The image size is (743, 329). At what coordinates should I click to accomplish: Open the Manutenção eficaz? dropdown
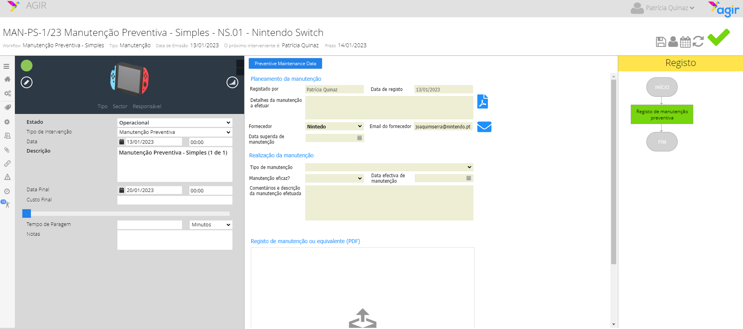pos(335,178)
